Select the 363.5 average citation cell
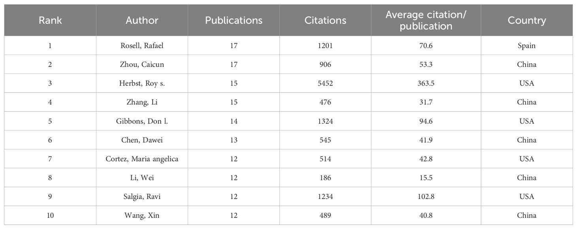The width and height of the screenshot is (577, 229). 426,83
